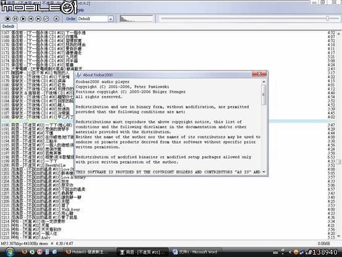Select the Default playlist tab
The image size is (342, 257).
tap(8, 27)
